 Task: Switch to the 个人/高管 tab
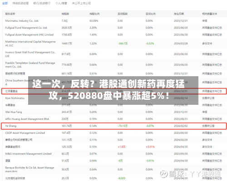(61, 3)
